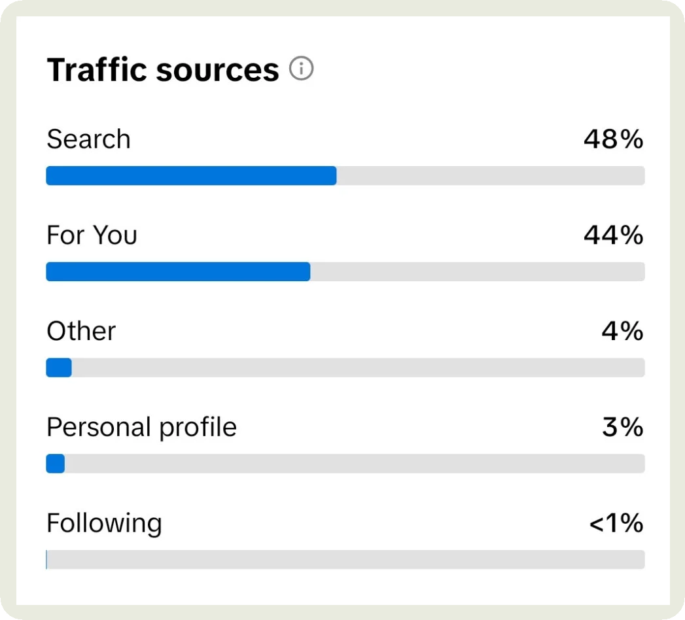Click the blue filled segment of Other bar
685x620 pixels.
coord(59,368)
